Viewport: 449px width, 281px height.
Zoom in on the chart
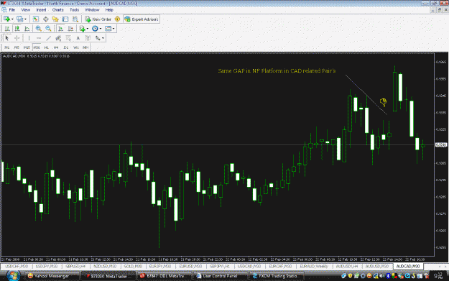(x=38, y=29)
